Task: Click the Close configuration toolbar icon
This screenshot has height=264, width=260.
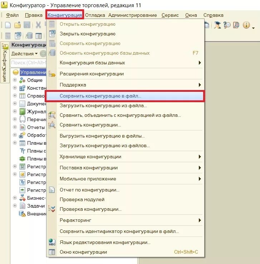Action: (18, 35)
